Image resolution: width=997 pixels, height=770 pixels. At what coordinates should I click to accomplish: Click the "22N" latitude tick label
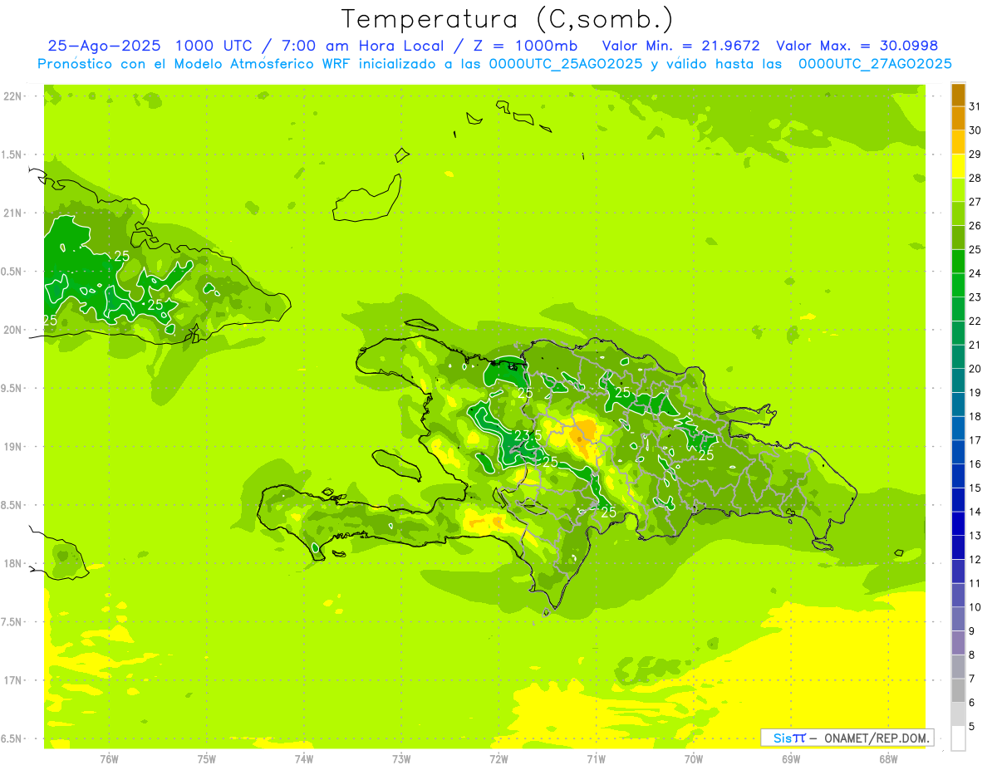point(12,96)
